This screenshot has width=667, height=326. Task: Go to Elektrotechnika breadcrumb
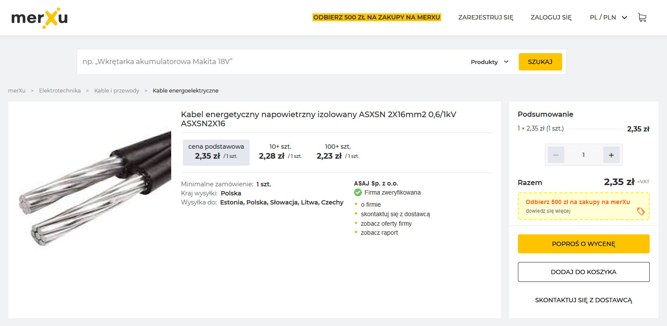point(60,91)
